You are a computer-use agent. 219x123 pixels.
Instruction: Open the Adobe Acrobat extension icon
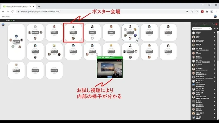click(202, 11)
